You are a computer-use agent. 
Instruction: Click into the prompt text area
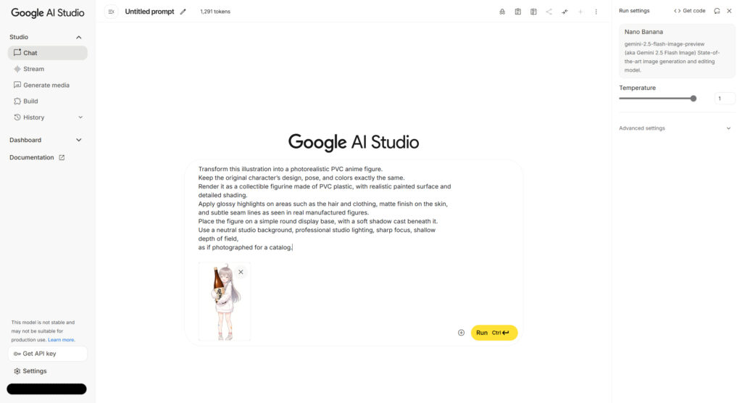(x=325, y=208)
